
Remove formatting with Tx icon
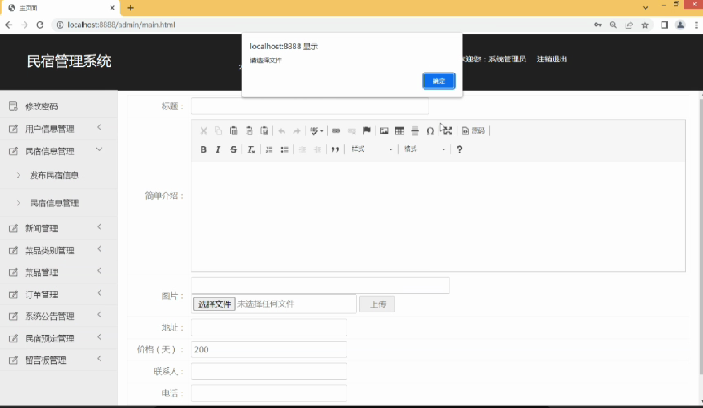pos(251,149)
